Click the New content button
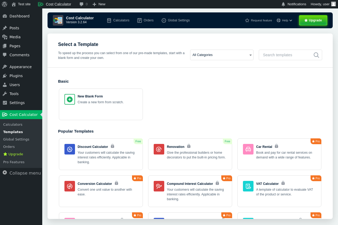The width and height of the screenshot is (338, 225). [99, 4]
